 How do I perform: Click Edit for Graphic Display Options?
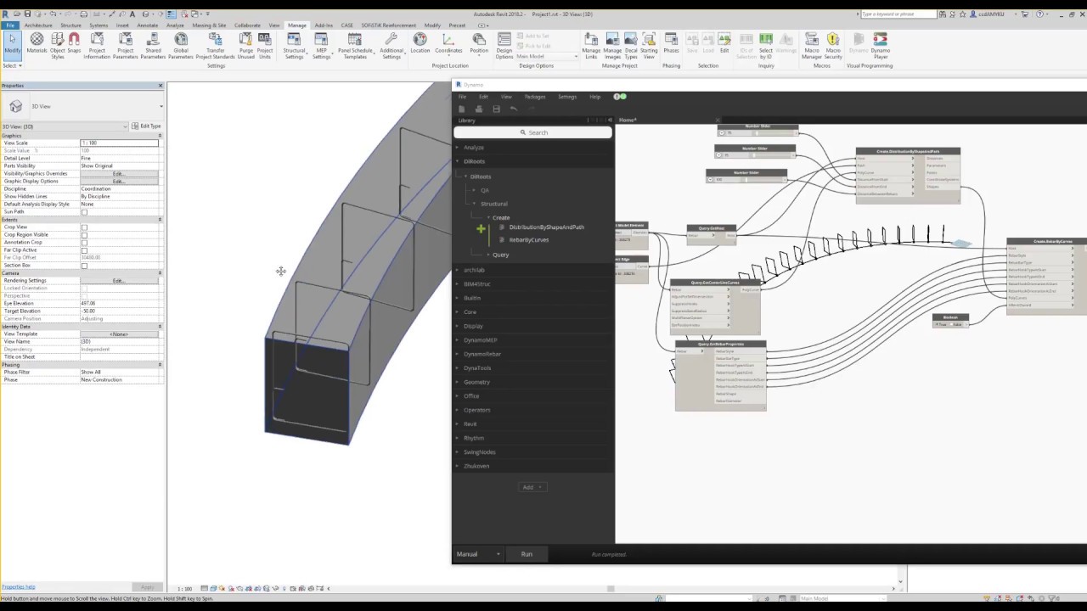tap(119, 182)
